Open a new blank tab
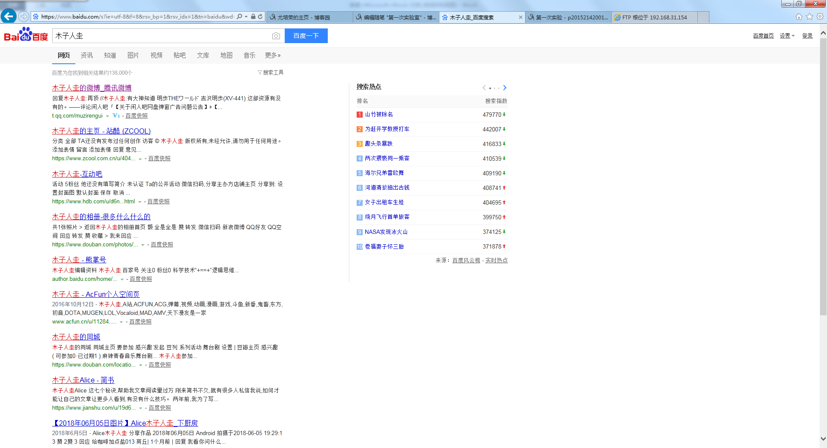The width and height of the screenshot is (827, 448). pyautogui.click(x=703, y=17)
